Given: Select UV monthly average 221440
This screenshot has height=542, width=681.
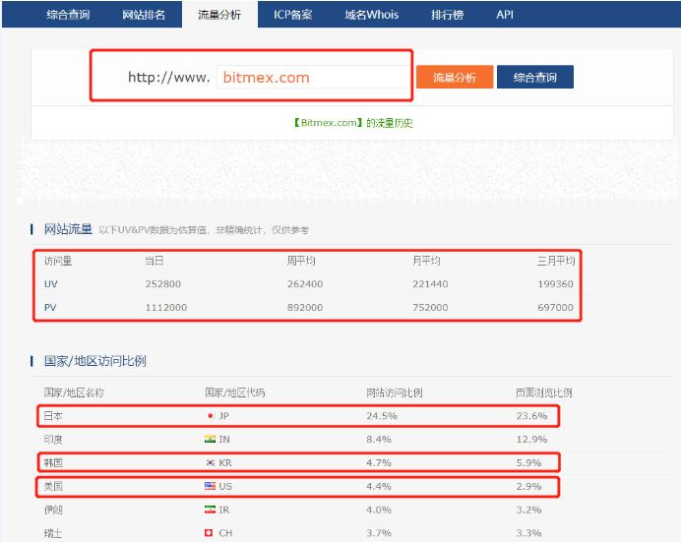Looking at the screenshot, I should [430, 284].
